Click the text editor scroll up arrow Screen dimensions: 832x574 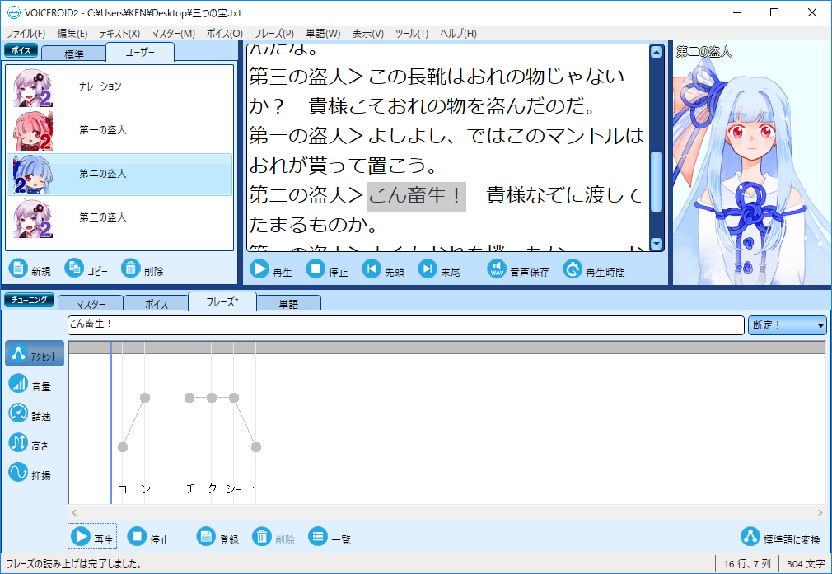coord(657,52)
